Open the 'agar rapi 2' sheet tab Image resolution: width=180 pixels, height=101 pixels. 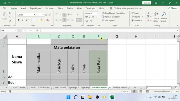pyautogui.click(x=73, y=88)
